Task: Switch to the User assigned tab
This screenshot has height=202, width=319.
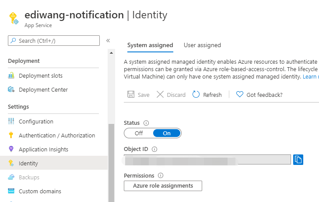Action: pos(202,45)
